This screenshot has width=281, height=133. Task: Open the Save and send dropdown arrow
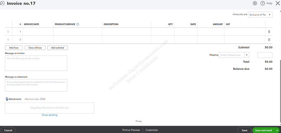(277, 130)
